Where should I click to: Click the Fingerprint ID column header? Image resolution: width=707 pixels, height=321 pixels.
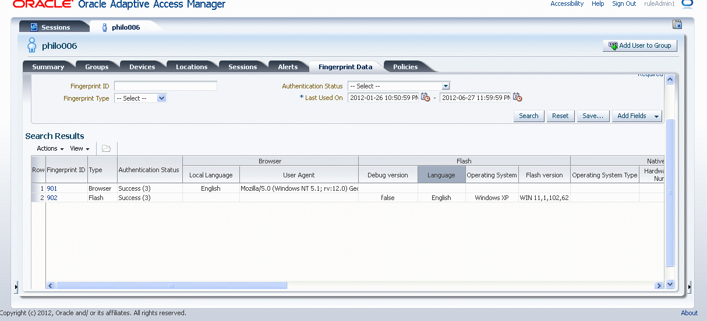click(66, 170)
